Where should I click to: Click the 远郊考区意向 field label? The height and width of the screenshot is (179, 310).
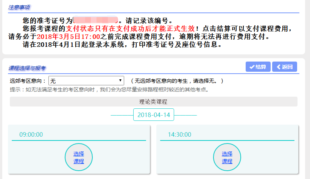(28, 81)
